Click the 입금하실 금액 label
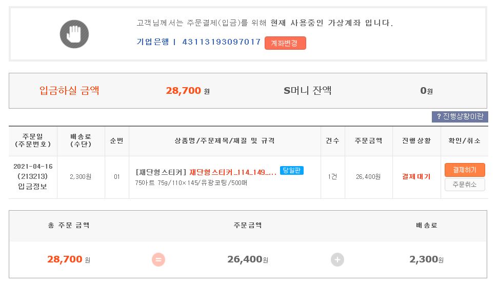The image size is (498, 285). click(x=69, y=91)
